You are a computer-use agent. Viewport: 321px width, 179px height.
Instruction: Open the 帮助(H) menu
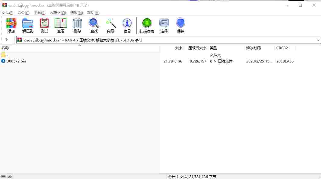click(93, 13)
